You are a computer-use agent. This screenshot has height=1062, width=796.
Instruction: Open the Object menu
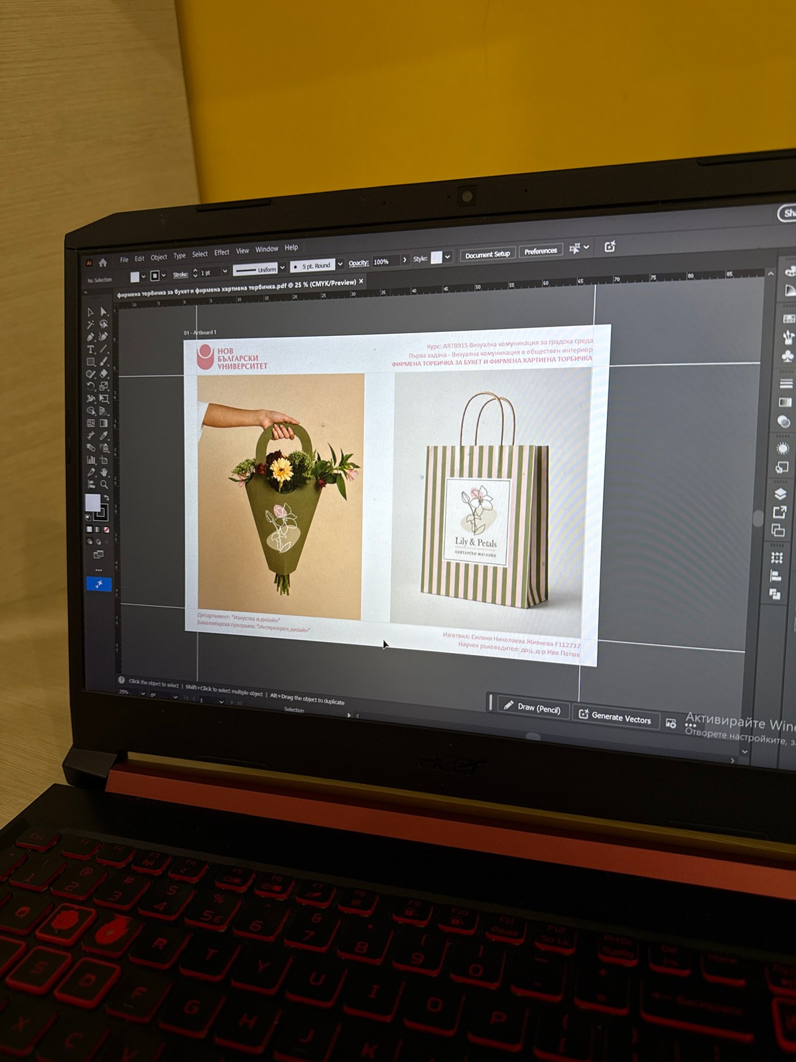[x=159, y=258]
